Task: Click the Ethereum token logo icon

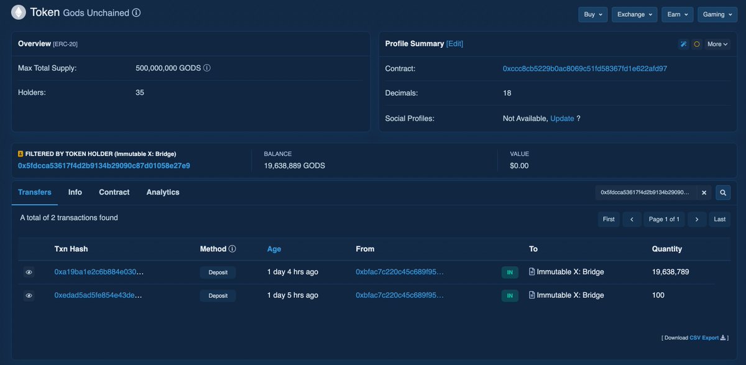Action: click(19, 12)
